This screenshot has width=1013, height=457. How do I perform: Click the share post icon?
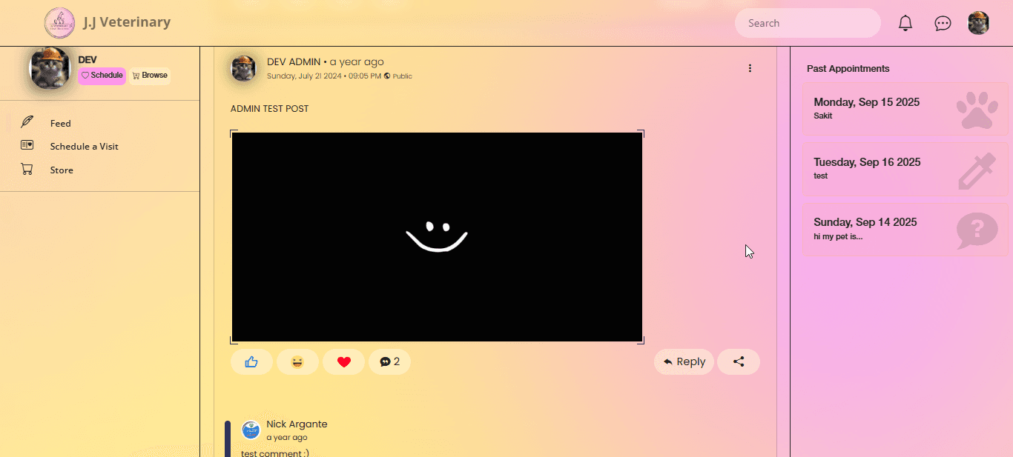pos(739,362)
